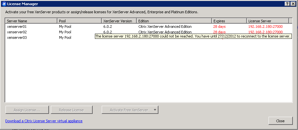
Task: Click license server address for xenserver02
Action: pos(266,32)
